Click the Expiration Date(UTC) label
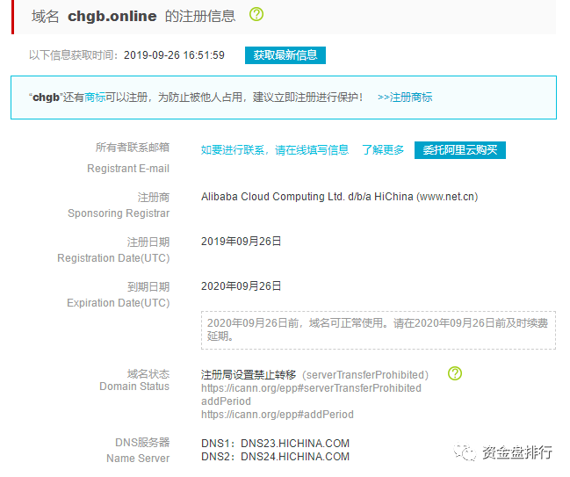Screen dimensions: 570x477 pyautogui.click(x=119, y=303)
